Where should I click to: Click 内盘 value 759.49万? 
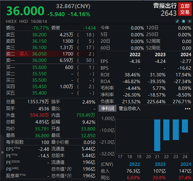coord(86,115)
